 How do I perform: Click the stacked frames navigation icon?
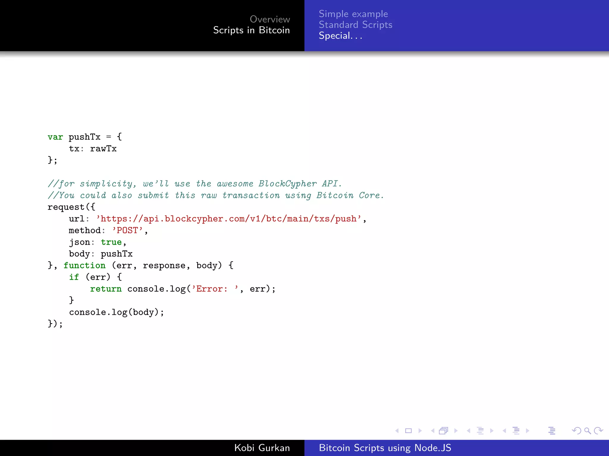443,431
